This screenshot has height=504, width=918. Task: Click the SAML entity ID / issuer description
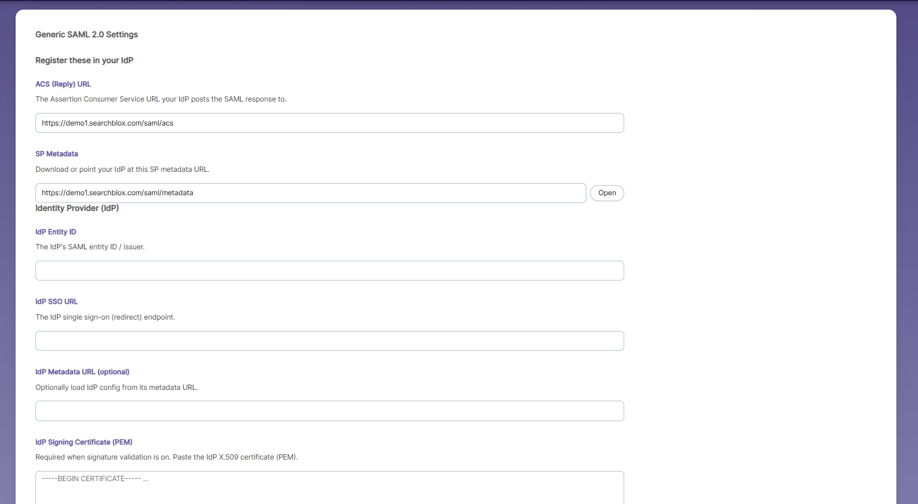(x=90, y=247)
